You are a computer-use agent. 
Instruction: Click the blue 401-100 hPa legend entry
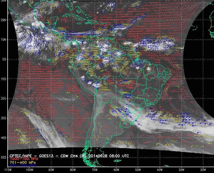(22, 166)
